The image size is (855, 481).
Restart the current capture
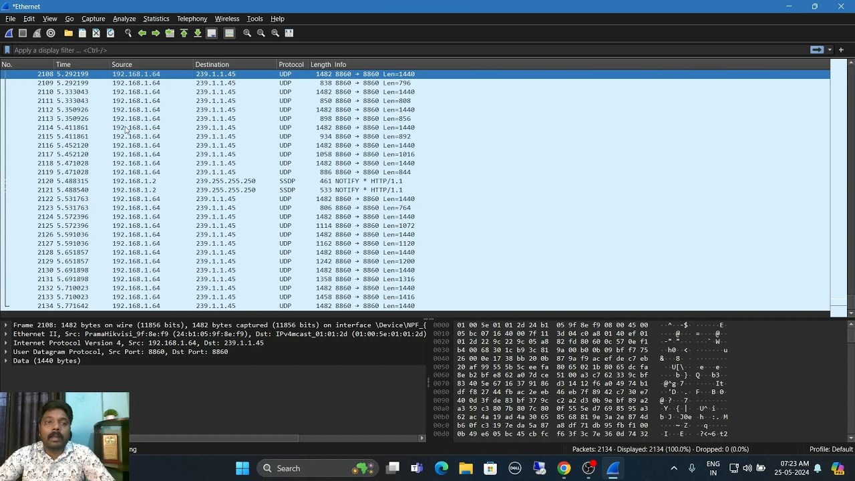coord(37,33)
